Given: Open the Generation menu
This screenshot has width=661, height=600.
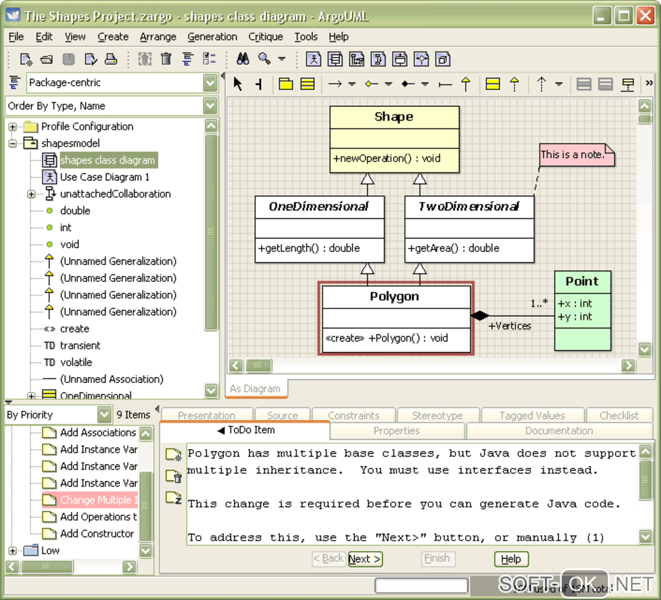Looking at the screenshot, I should [x=213, y=37].
